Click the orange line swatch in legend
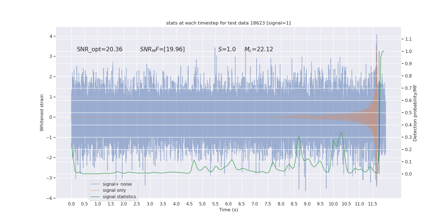 click(95, 190)
